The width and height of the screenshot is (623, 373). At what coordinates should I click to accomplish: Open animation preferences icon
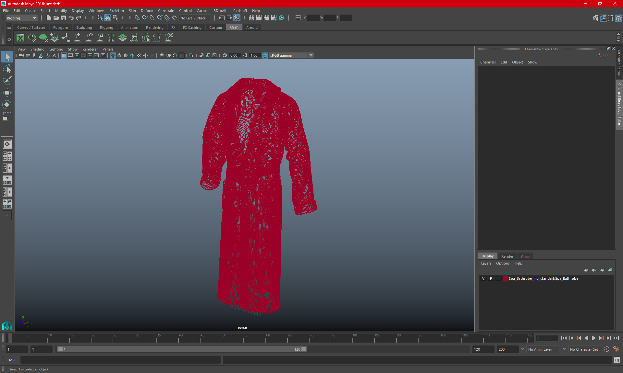click(616, 349)
